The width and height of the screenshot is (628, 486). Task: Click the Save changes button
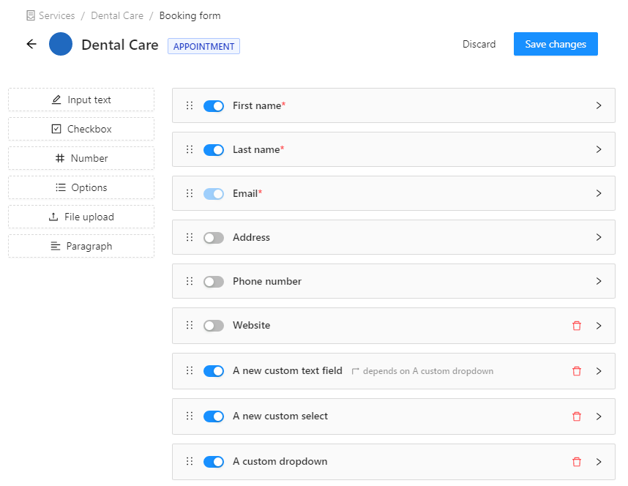pos(556,44)
